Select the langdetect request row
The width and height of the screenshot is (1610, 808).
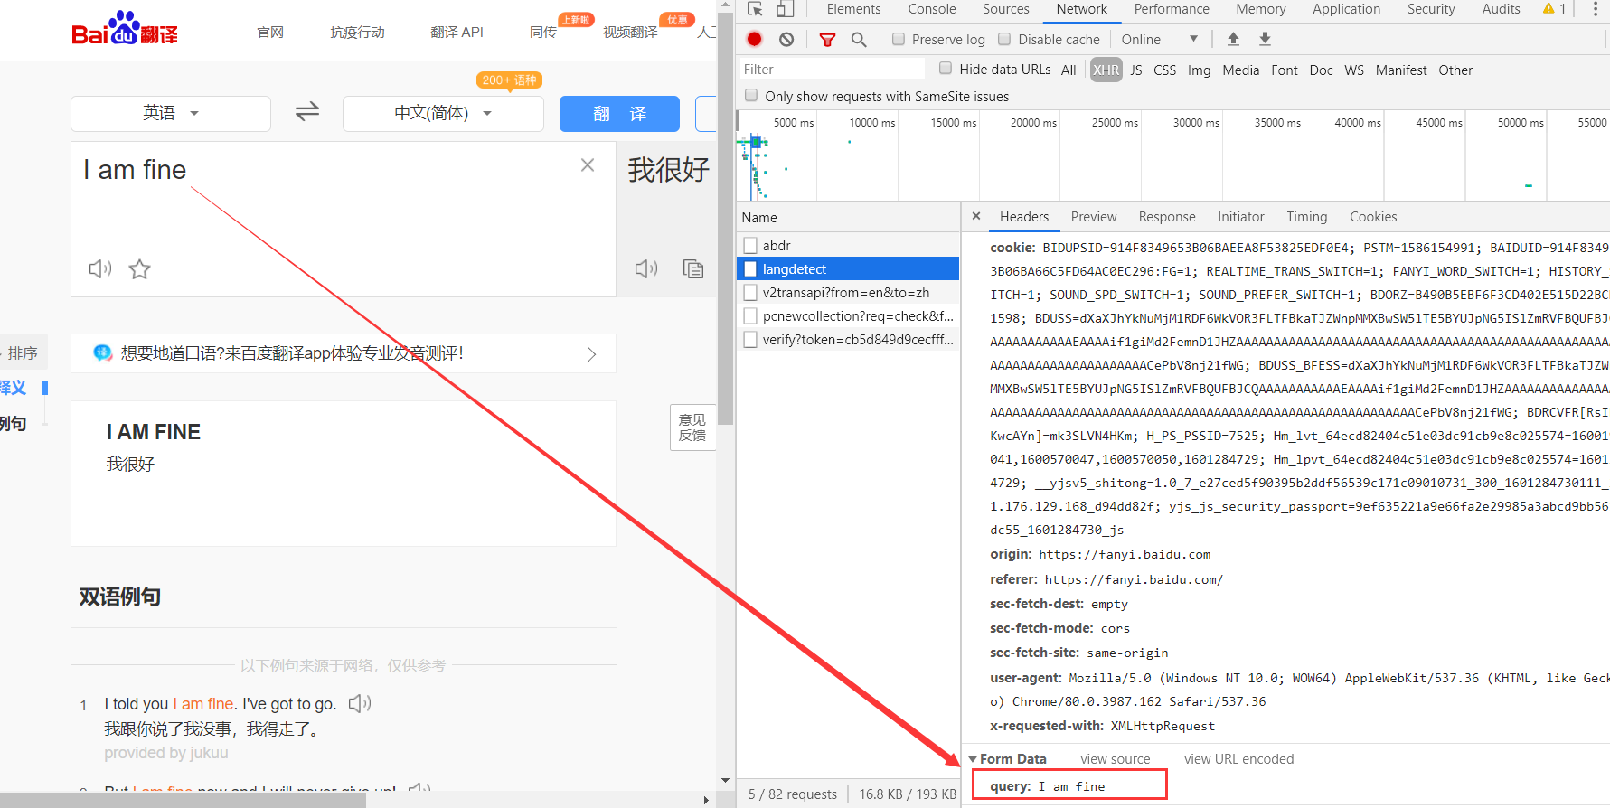[x=848, y=268]
